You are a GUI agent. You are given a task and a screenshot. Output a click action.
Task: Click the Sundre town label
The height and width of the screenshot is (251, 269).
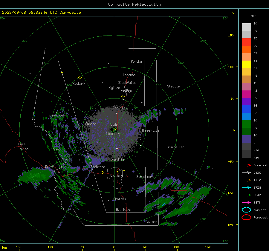(91, 124)
